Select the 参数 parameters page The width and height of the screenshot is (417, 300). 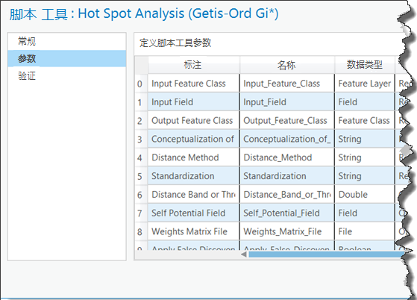(x=66, y=58)
